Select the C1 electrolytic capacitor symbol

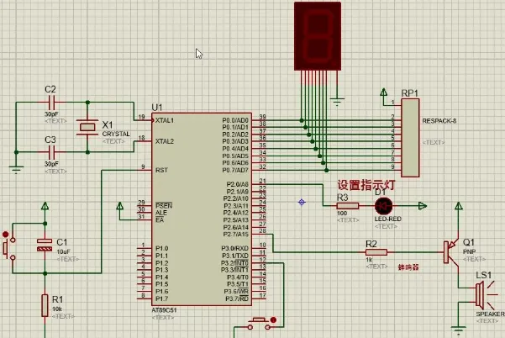pos(45,245)
